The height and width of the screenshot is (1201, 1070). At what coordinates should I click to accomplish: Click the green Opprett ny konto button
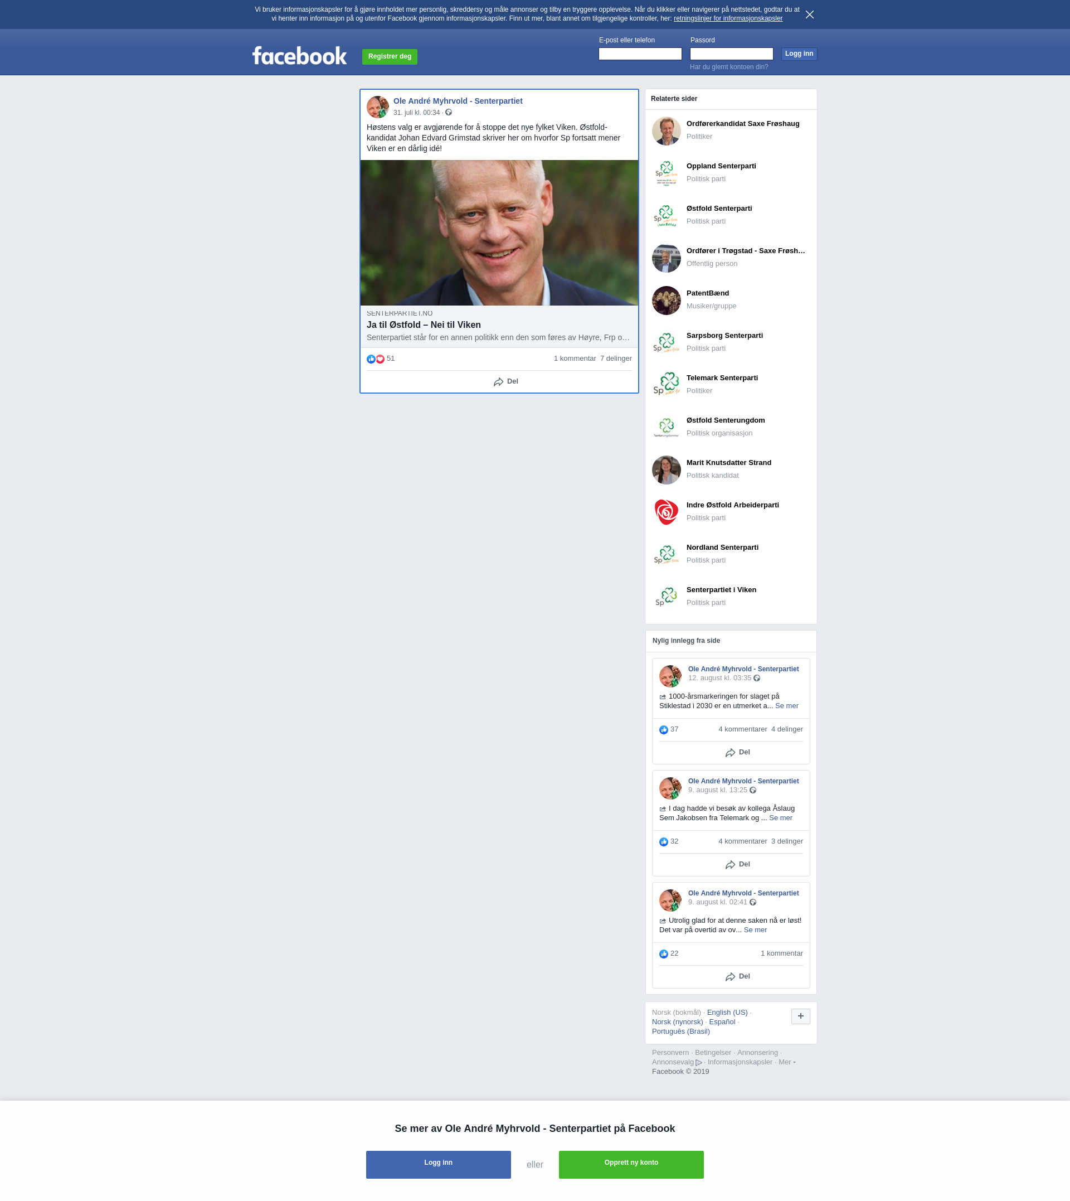point(631,1164)
